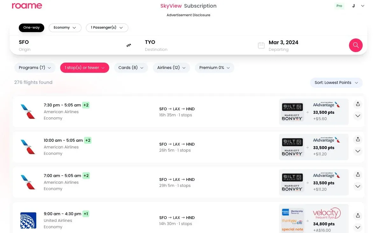This screenshot has height=233, width=377.
Task: Click BILT logo on 16h 35m flight
Action: click(292, 107)
